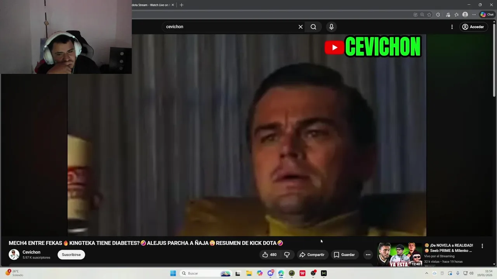Launch Copilot from the taskbar
497x279 pixels.
[260, 273]
